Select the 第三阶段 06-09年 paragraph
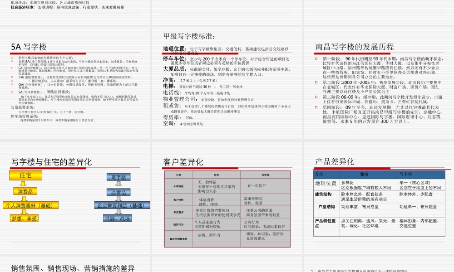 (382, 99)
